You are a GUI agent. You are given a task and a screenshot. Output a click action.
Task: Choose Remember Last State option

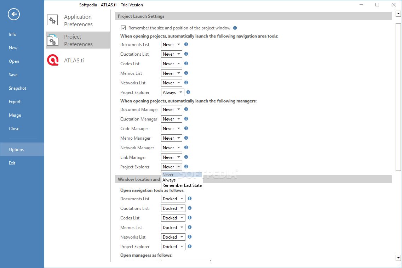tap(182, 185)
